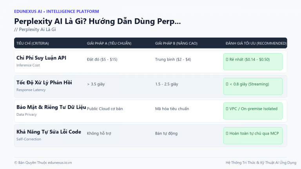Select the 'Khả Năng Tự Sửa Lỗi Code' row title
The height and width of the screenshot is (169, 301).
pos(49,132)
